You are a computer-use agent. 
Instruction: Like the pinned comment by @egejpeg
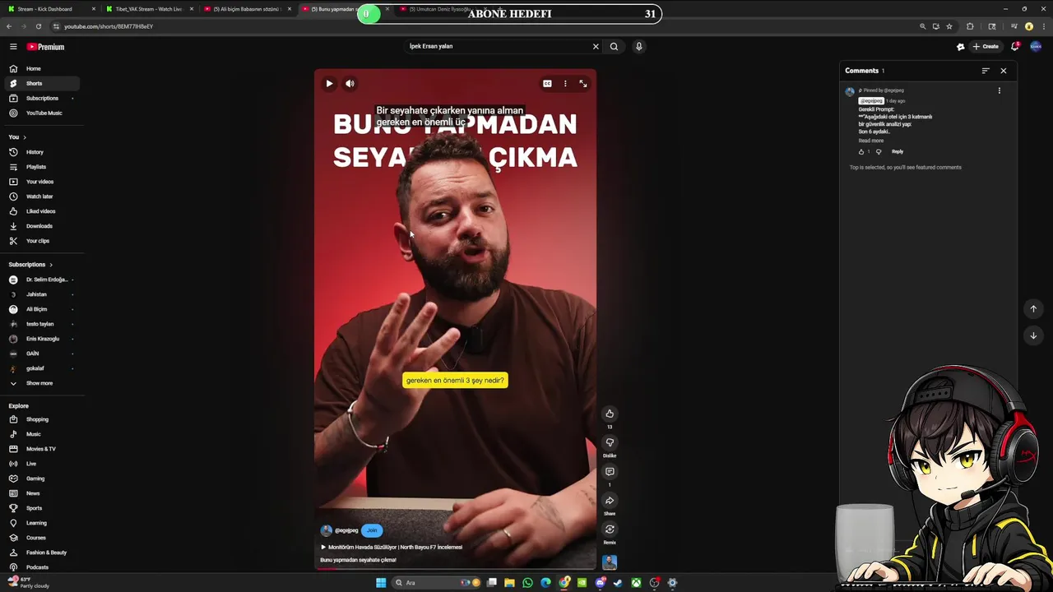point(861,151)
